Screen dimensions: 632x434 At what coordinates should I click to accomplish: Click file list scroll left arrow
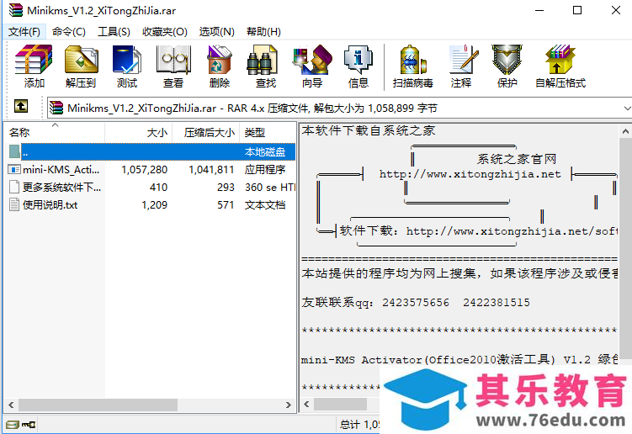coord(11,405)
